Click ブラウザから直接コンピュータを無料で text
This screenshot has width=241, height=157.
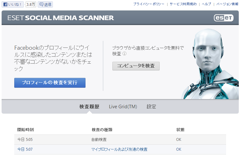click(x=148, y=48)
